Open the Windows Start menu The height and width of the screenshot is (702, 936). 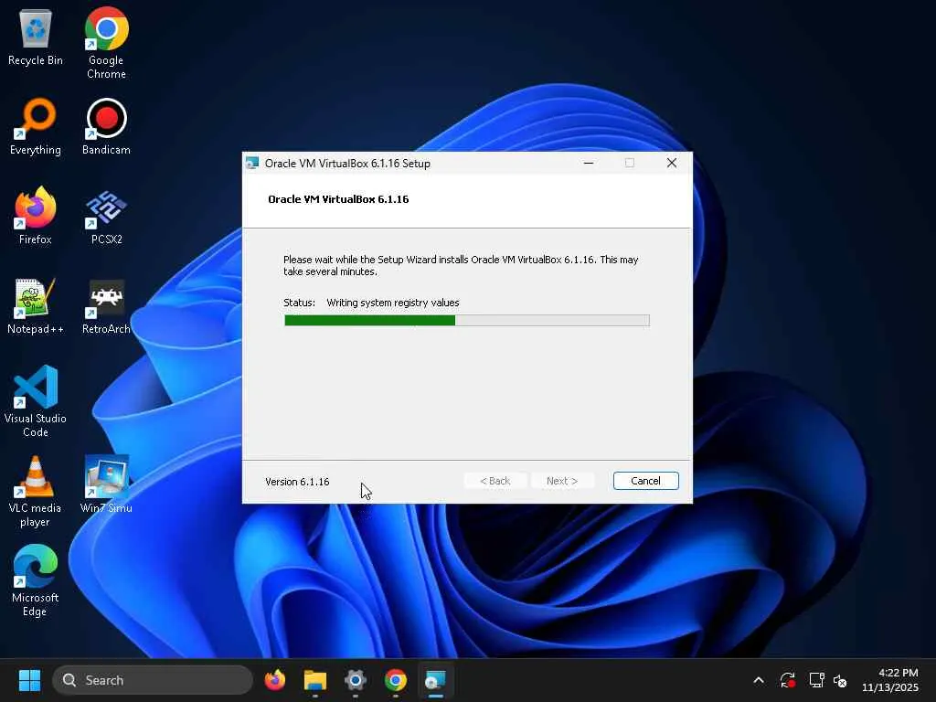[29, 680]
